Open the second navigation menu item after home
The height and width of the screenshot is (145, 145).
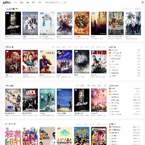(28, 2)
